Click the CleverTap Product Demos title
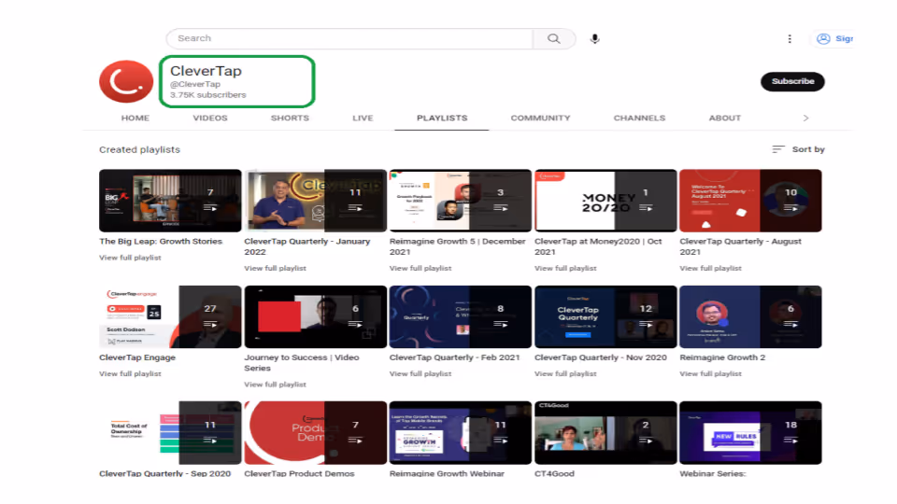The image size is (897, 504). point(299,473)
